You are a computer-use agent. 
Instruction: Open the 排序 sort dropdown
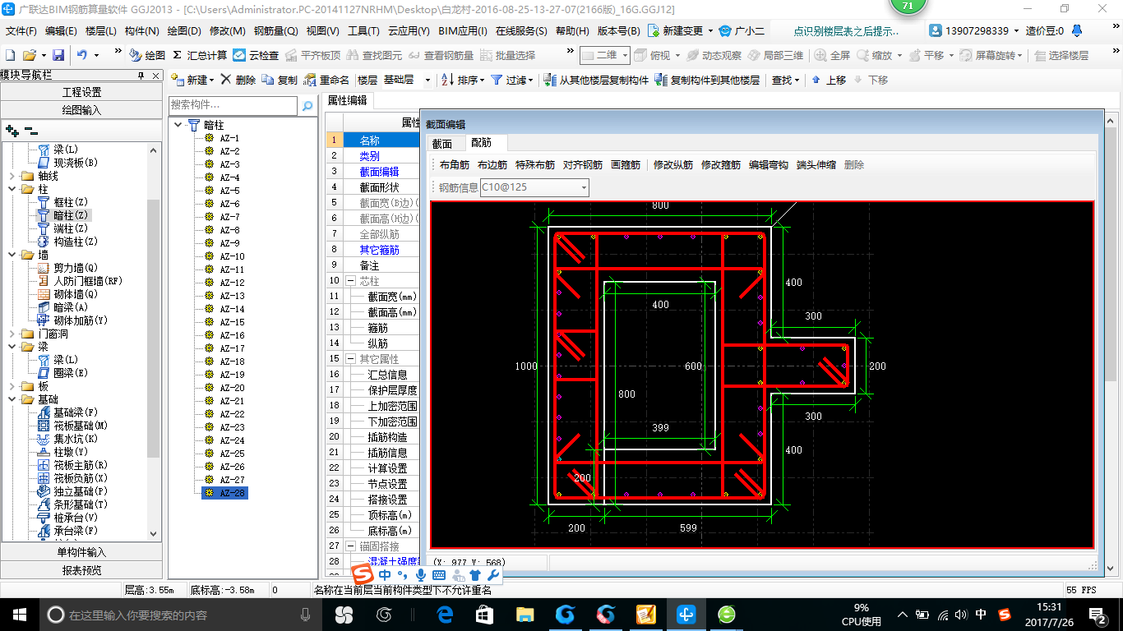click(x=464, y=80)
